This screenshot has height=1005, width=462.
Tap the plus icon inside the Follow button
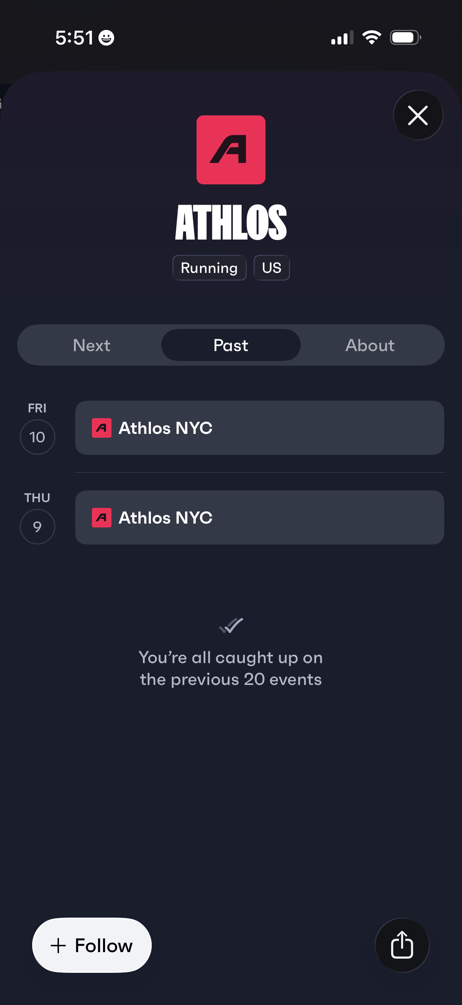[x=58, y=945]
